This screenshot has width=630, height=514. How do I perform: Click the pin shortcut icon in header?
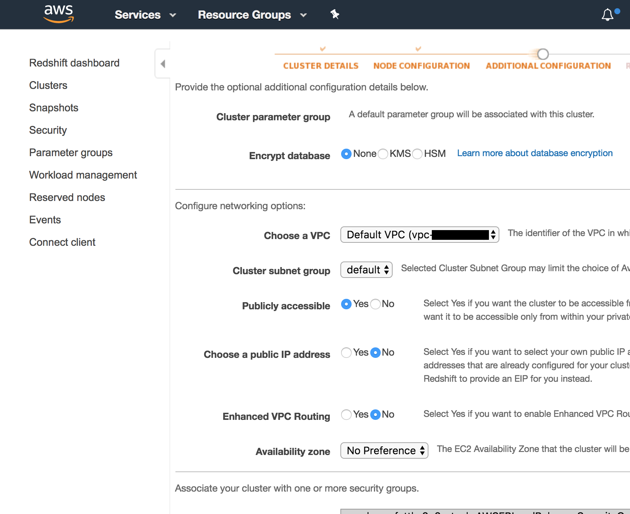point(335,15)
